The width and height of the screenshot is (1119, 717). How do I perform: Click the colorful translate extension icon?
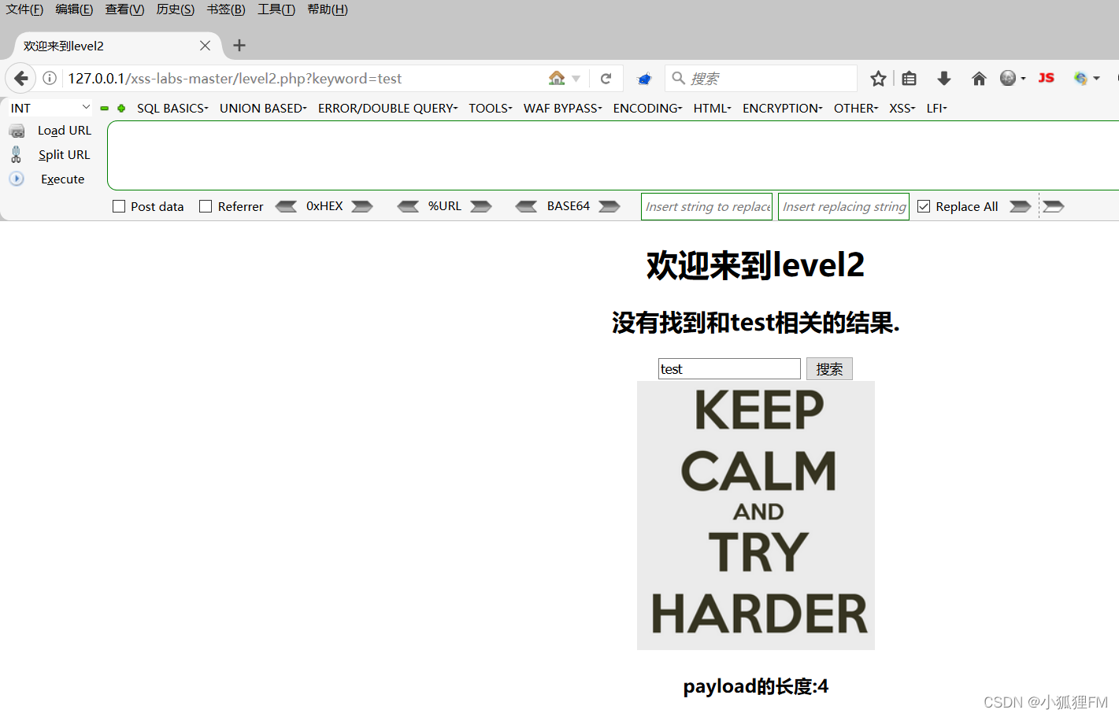tap(1081, 78)
